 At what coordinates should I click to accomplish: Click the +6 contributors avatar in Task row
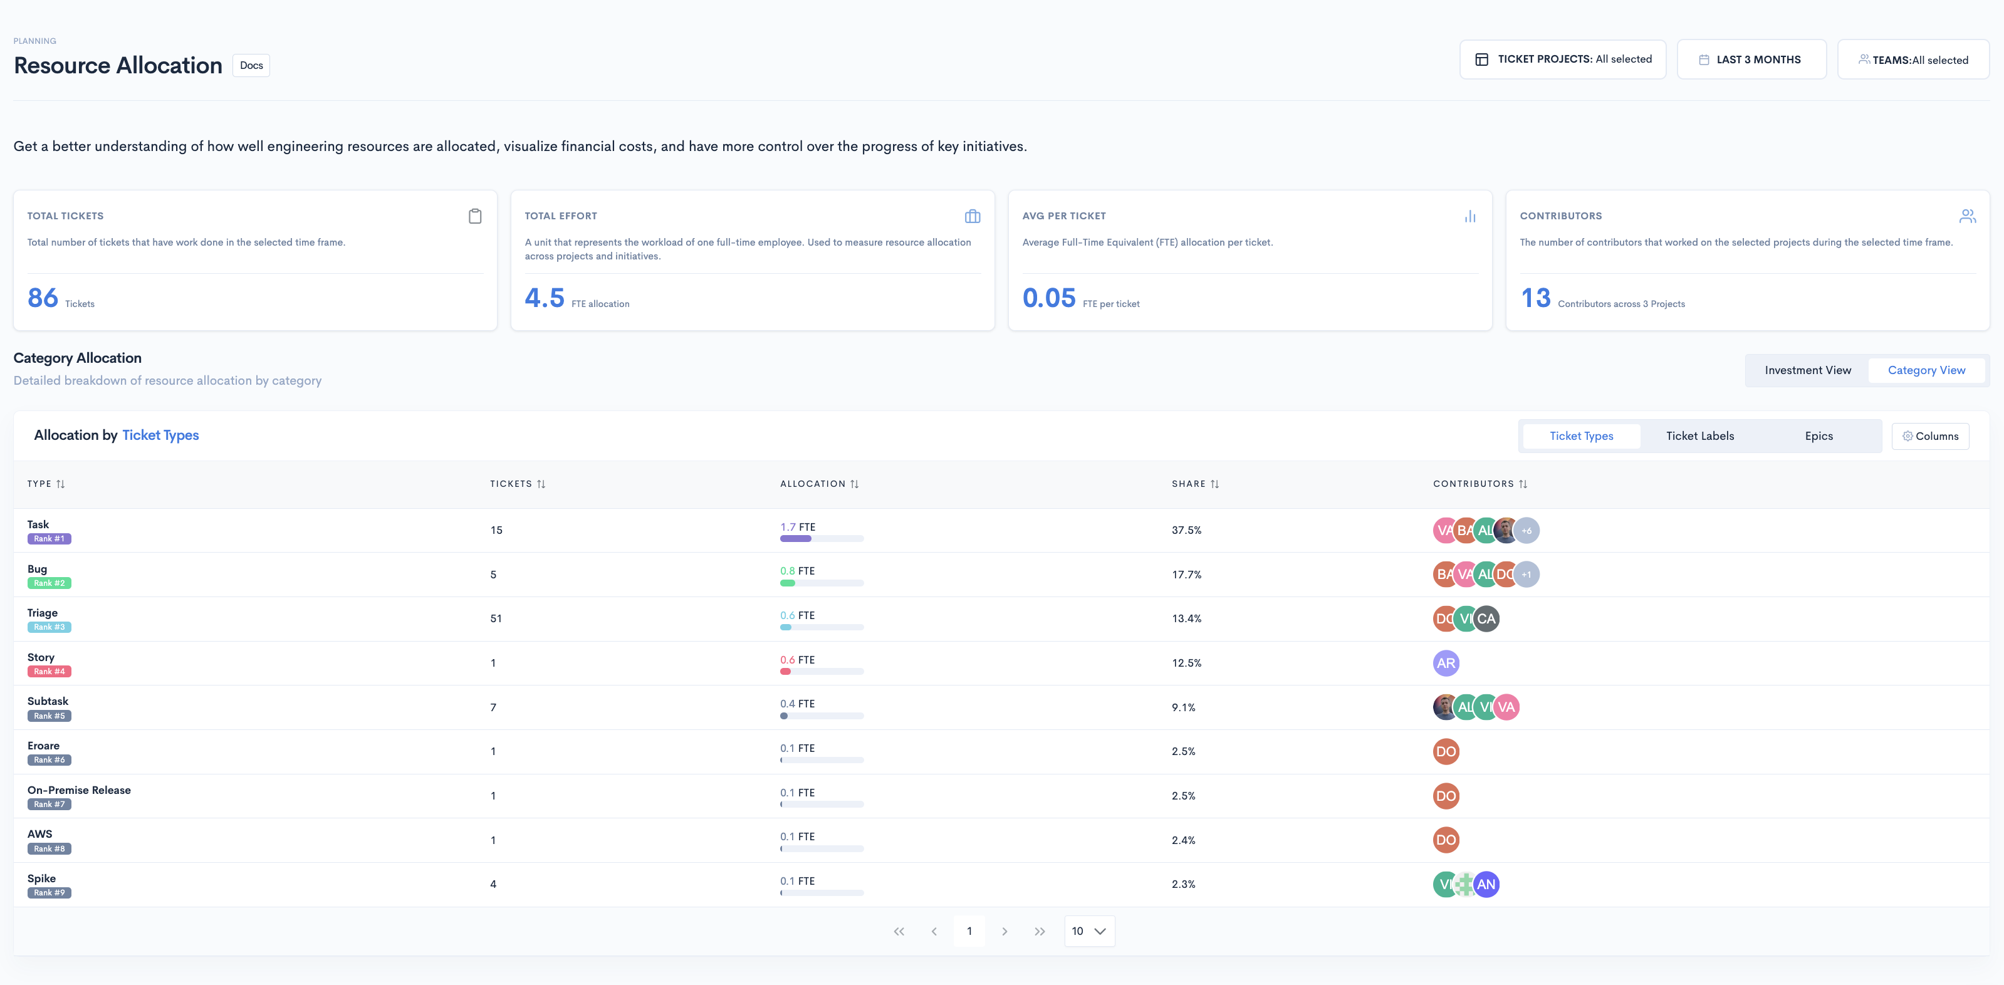click(x=1526, y=531)
